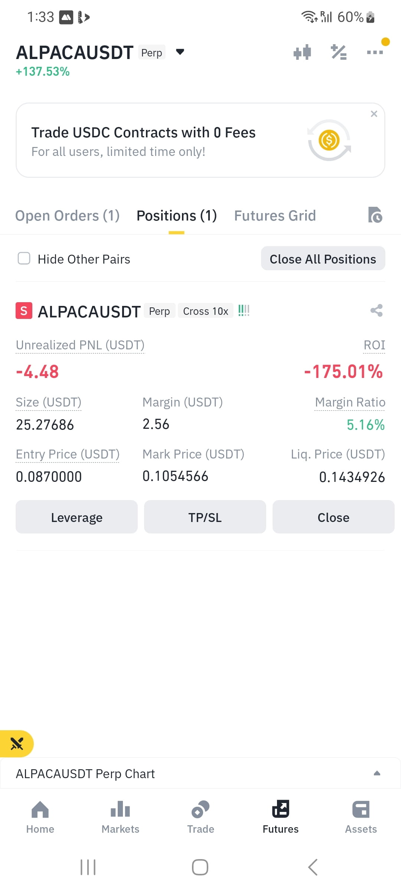The height and width of the screenshot is (891, 401).
Task: Open order history clock icon
Action: pyautogui.click(x=375, y=215)
